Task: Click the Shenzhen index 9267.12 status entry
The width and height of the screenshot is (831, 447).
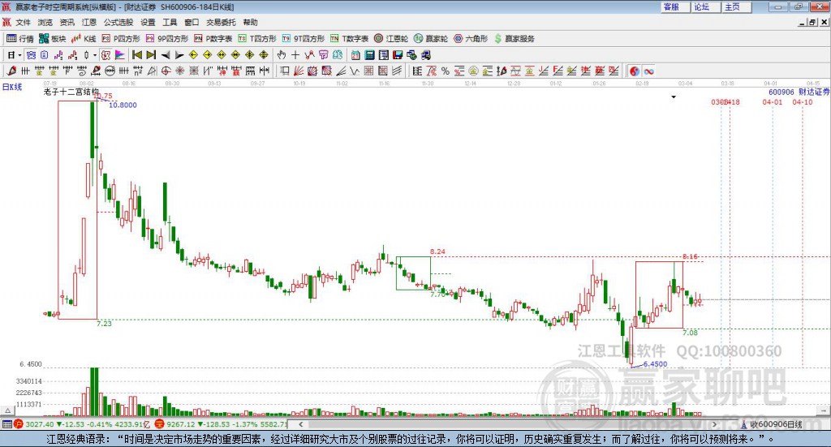Action: [x=222, y=424]
